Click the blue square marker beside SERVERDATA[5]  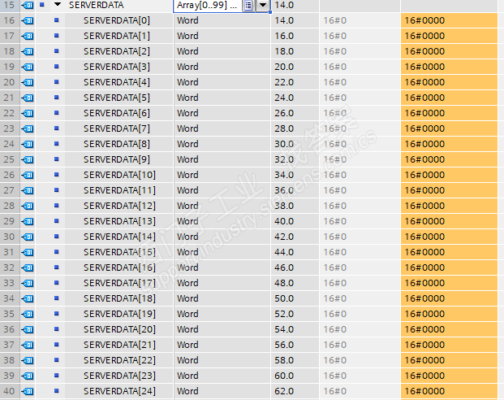tap(57, 98)
